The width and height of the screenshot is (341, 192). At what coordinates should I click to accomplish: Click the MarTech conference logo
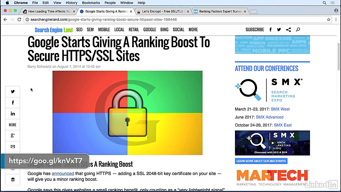tap(272, 178)
